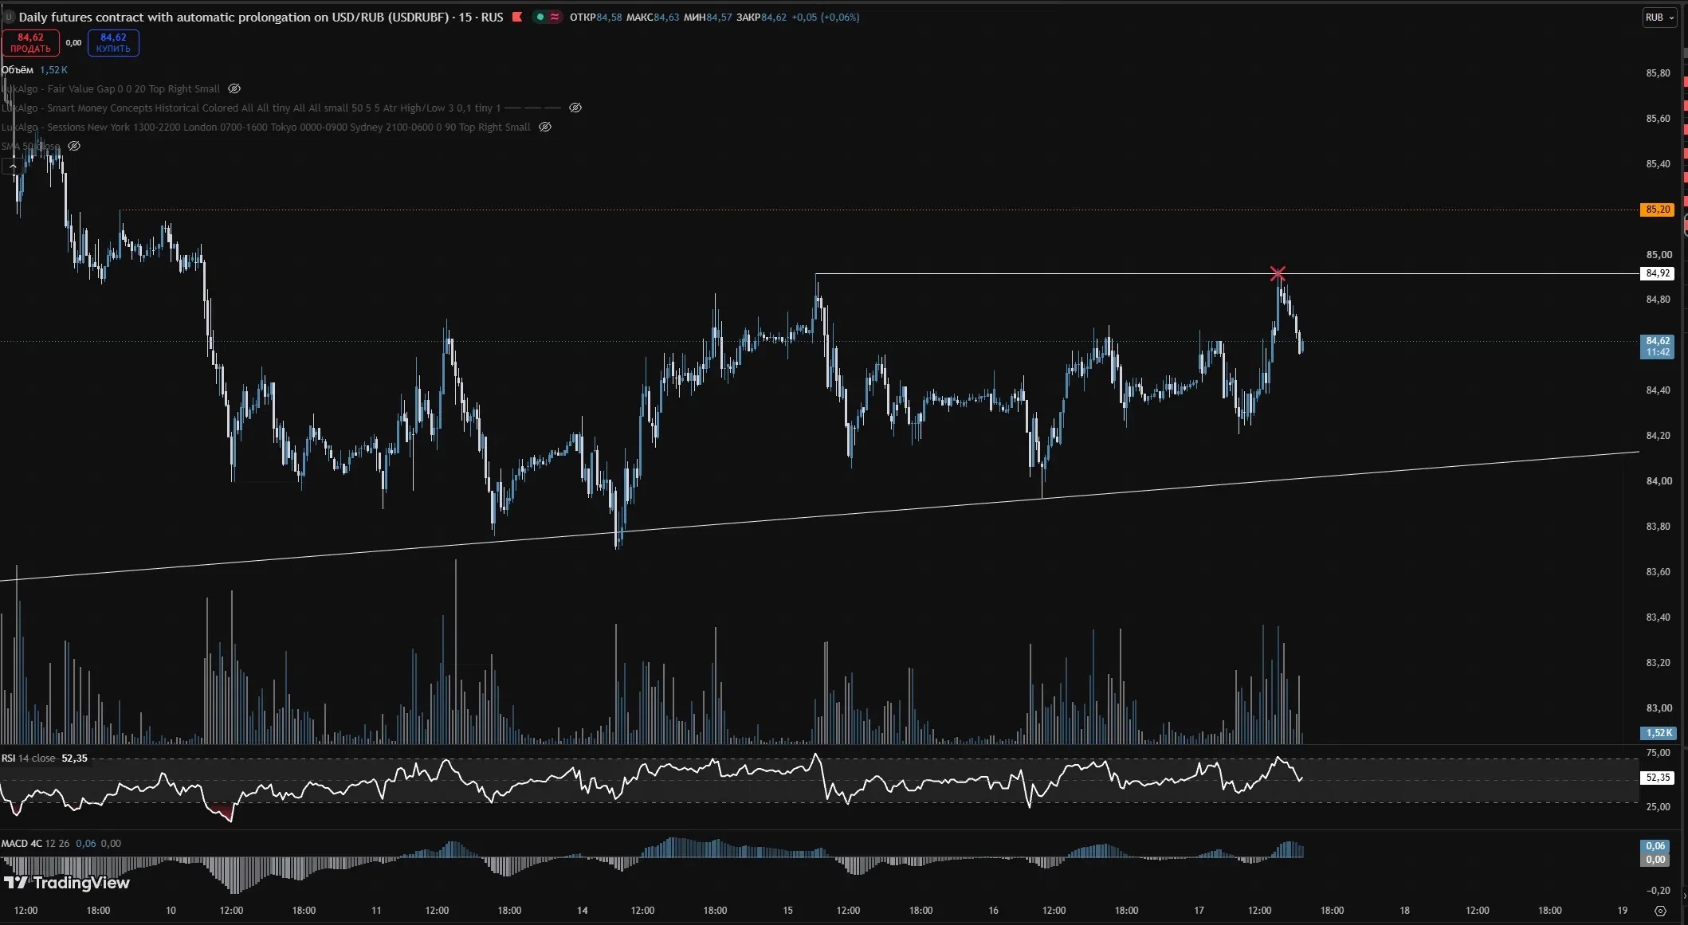1688x925 pixels.
Task: Click the RSI value label 52,35
Action: point(1658,778)
